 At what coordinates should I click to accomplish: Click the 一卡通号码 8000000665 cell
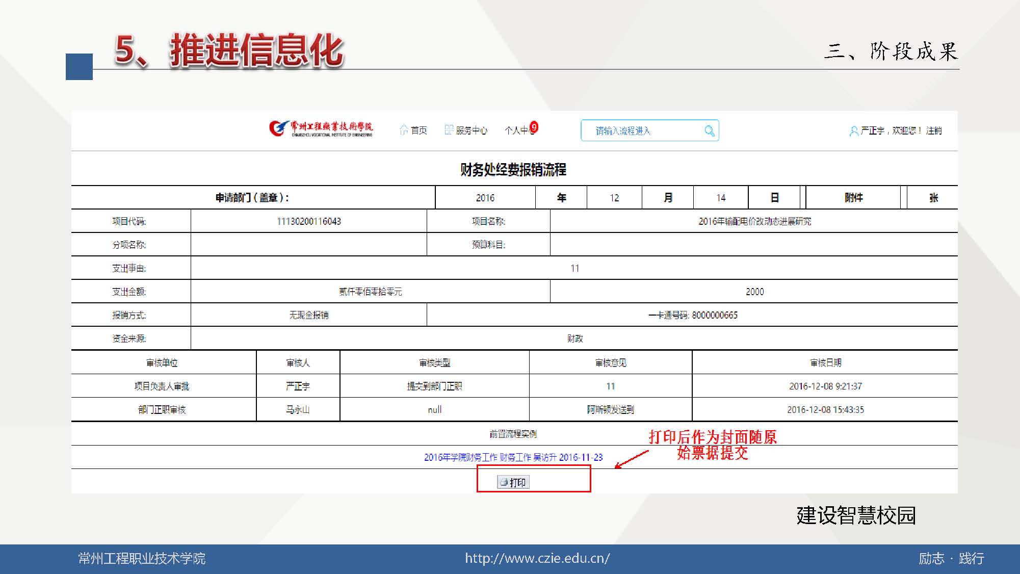[692, 315]
